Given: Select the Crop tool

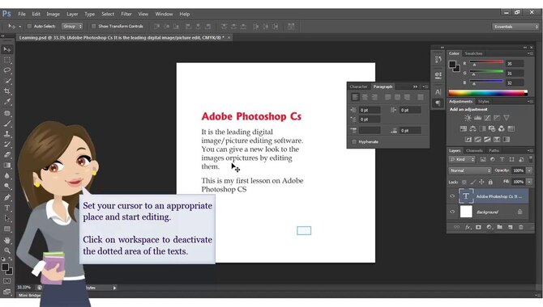Looking at the screenshot, I should [x=7, y=91].
